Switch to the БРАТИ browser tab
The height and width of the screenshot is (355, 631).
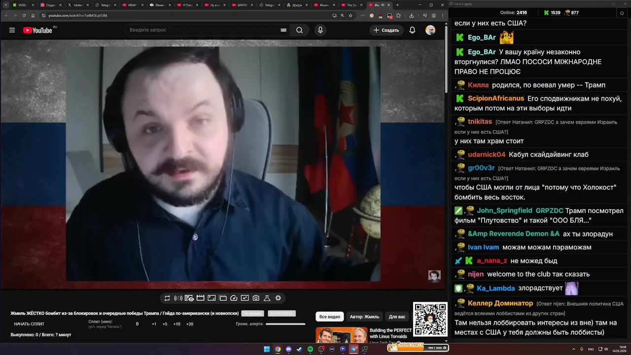tap(242, 5)
